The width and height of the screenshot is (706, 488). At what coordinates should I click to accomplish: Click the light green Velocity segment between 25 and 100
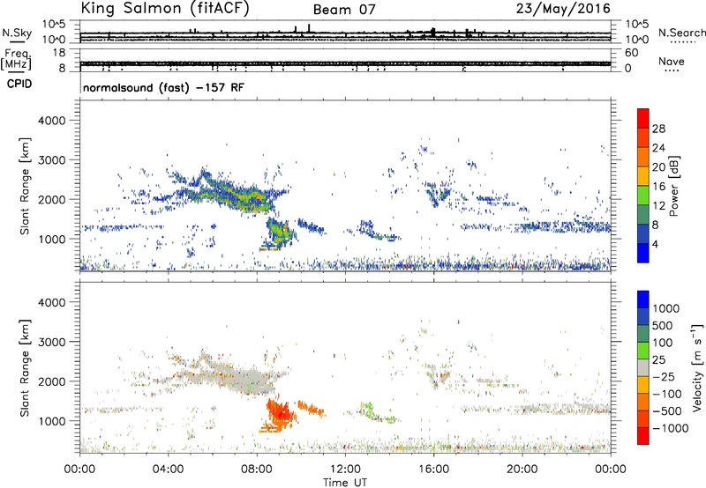point(643,351)
